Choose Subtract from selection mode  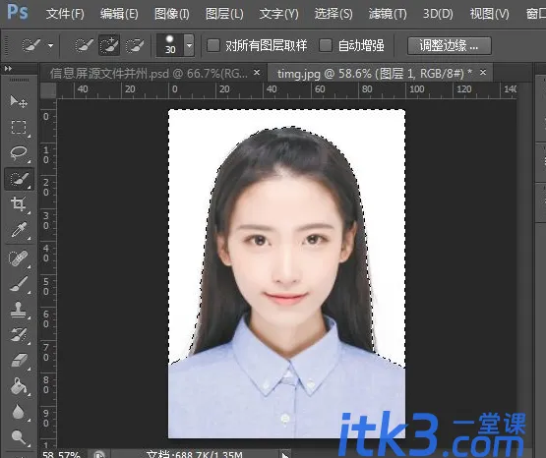click(x=135, y=45)
